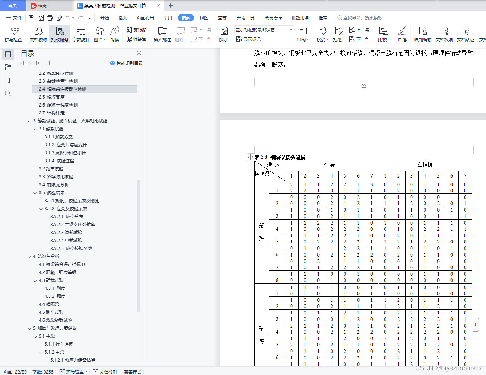Viewport: 486px width, 375px height.
Task: Jump to 4.4 横隔梁 in outline
Action: 49,304
